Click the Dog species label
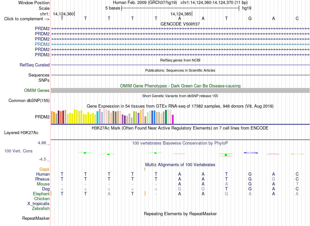The width and height of the screenshot is (310, 226). 46,189
